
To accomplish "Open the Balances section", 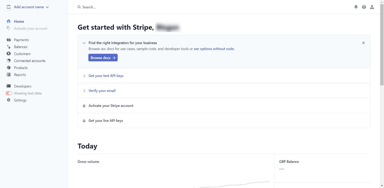I will coord(21,47).
